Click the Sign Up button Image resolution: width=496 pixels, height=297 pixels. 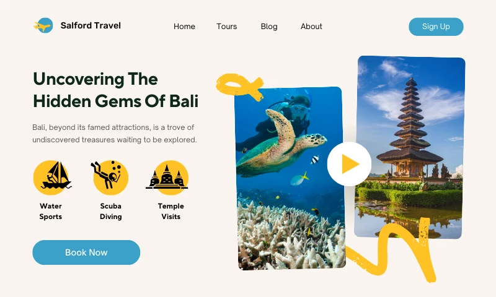pos(436,27)
